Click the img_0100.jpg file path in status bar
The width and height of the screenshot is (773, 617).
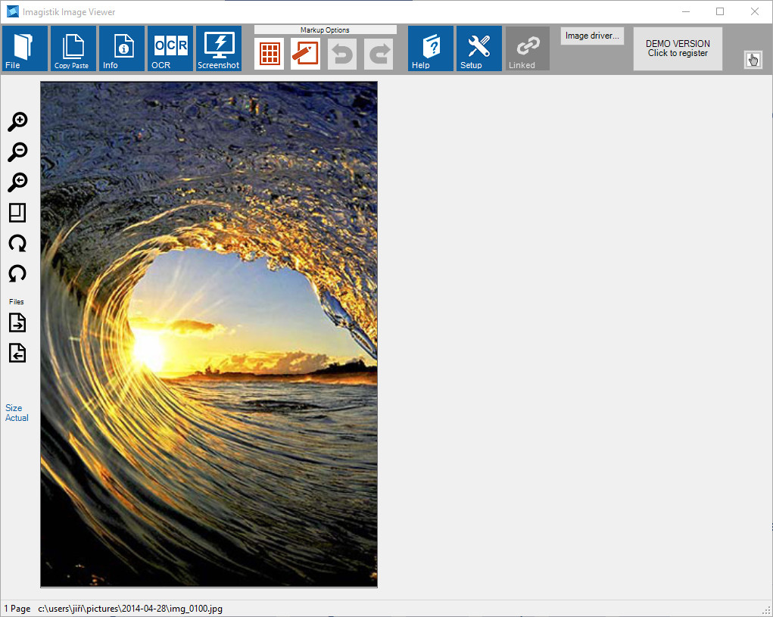[130, 609]
